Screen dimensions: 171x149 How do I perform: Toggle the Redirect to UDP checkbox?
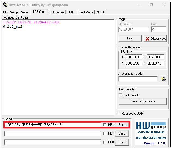pos(118,114)
